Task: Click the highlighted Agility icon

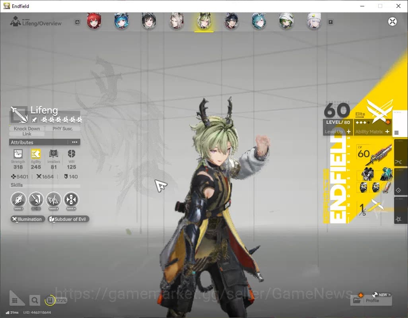Action: coord(36,154)
